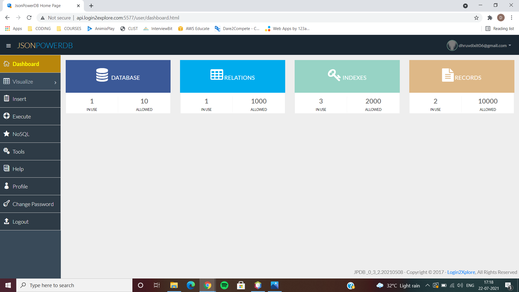Open the Profile page
The image size is (519, 292).
(20, 186)
